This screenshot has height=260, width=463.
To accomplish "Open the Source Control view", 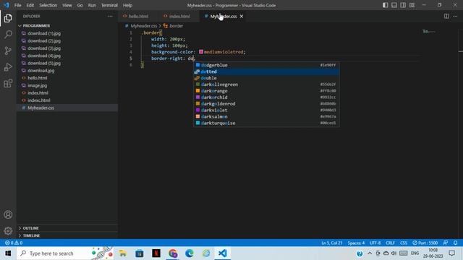I will point(8,51).
